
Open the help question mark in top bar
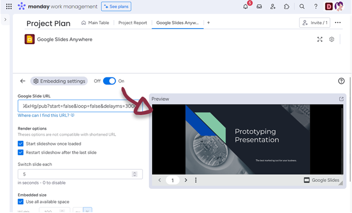click(316, 7)
